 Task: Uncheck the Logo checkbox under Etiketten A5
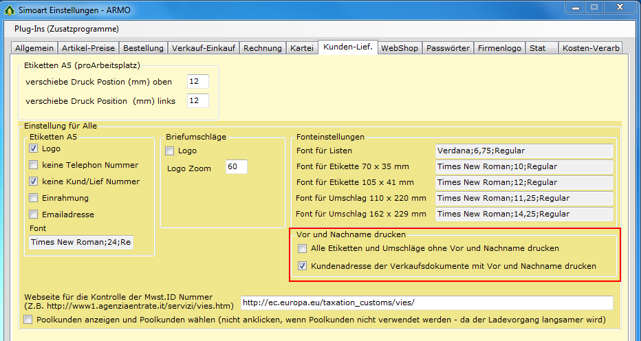(x=34, y=148)
